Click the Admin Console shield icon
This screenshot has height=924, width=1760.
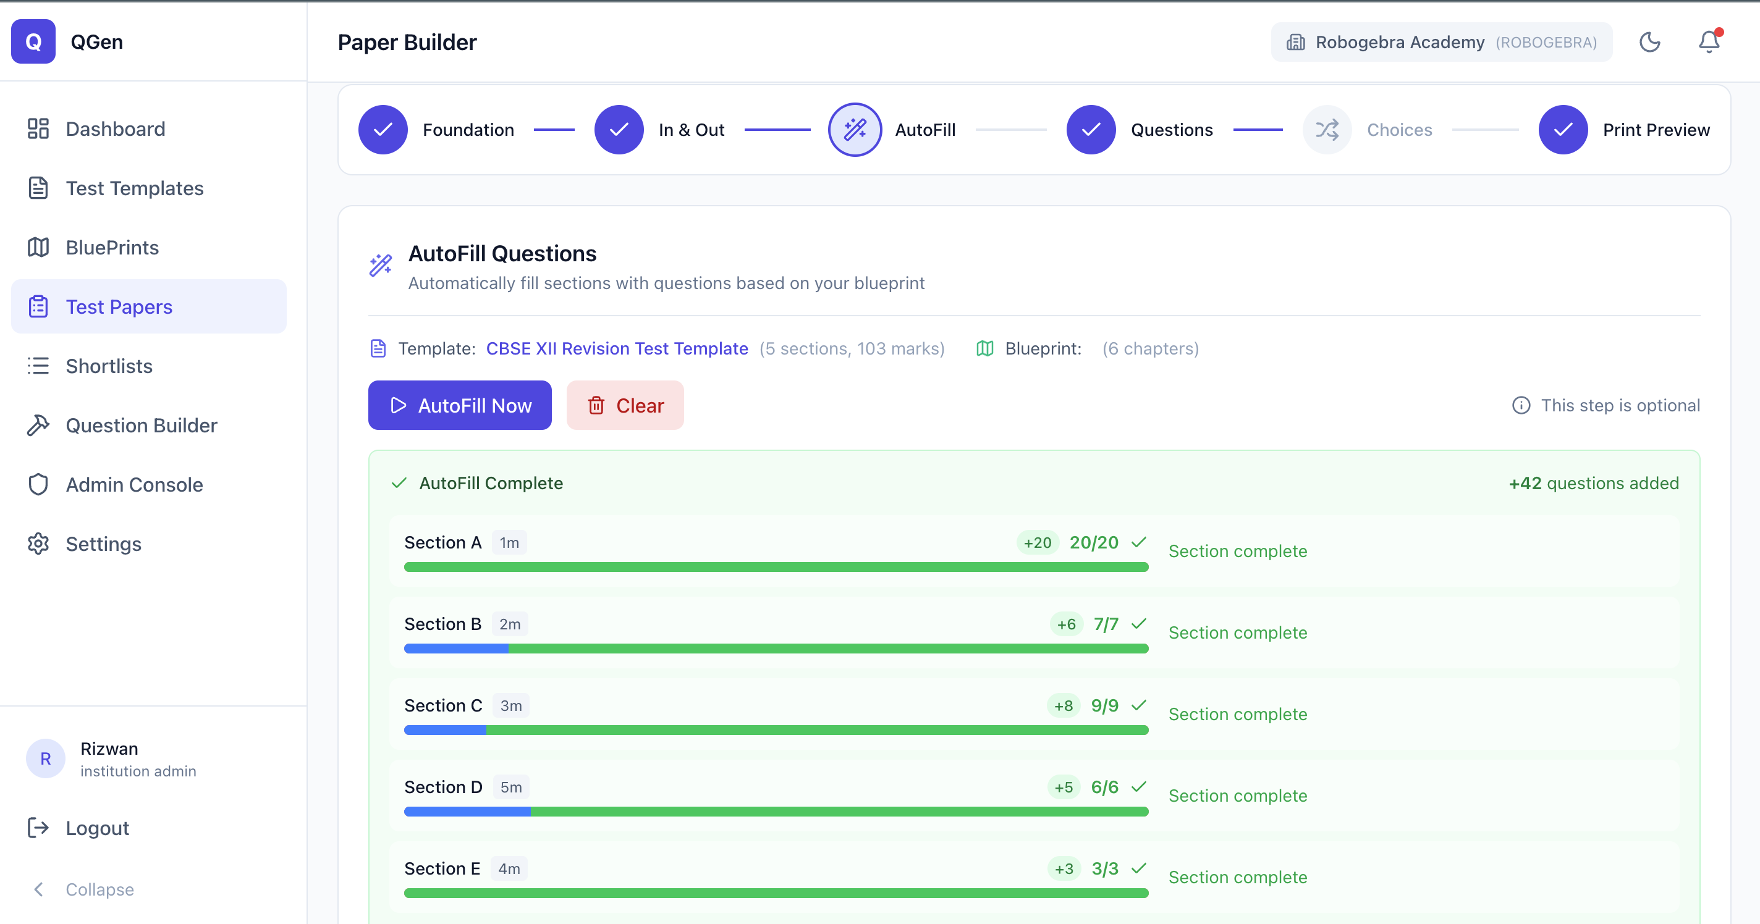click(x=38, y=484)
